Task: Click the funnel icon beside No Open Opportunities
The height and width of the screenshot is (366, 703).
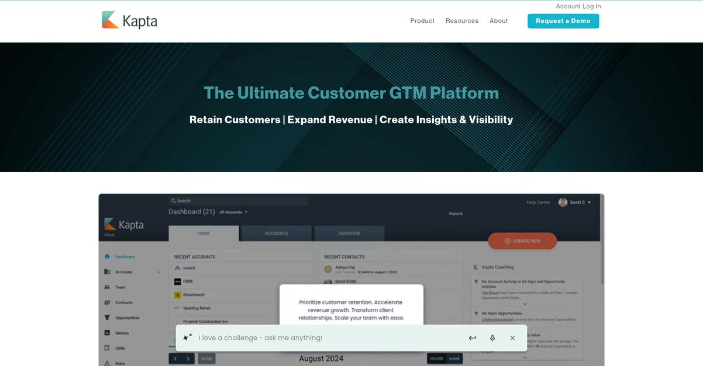Action: pyautogui.click(x=475, y=313)
